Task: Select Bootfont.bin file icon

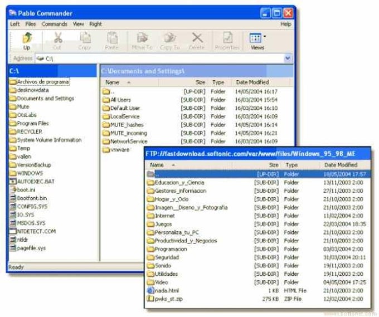Action: coord(13,198)
